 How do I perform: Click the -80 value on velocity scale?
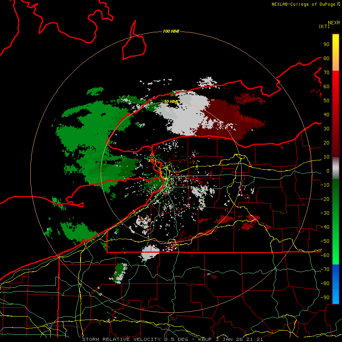pyautogui.click(x=325, y=283)
